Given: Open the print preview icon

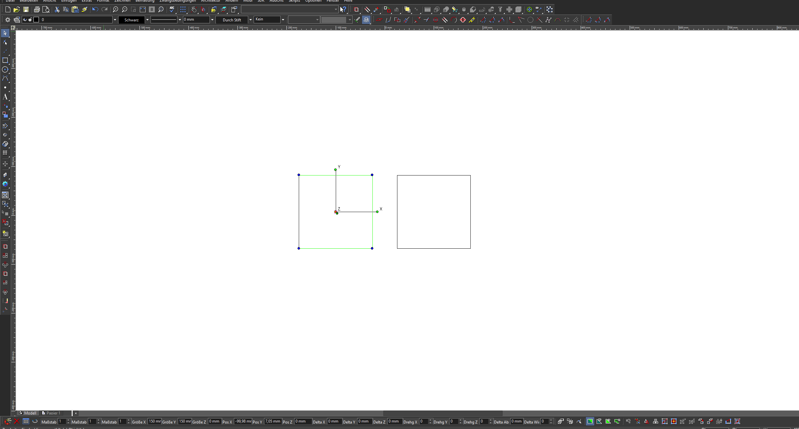Looking at the screenshot, I should (x=46, y=10).
